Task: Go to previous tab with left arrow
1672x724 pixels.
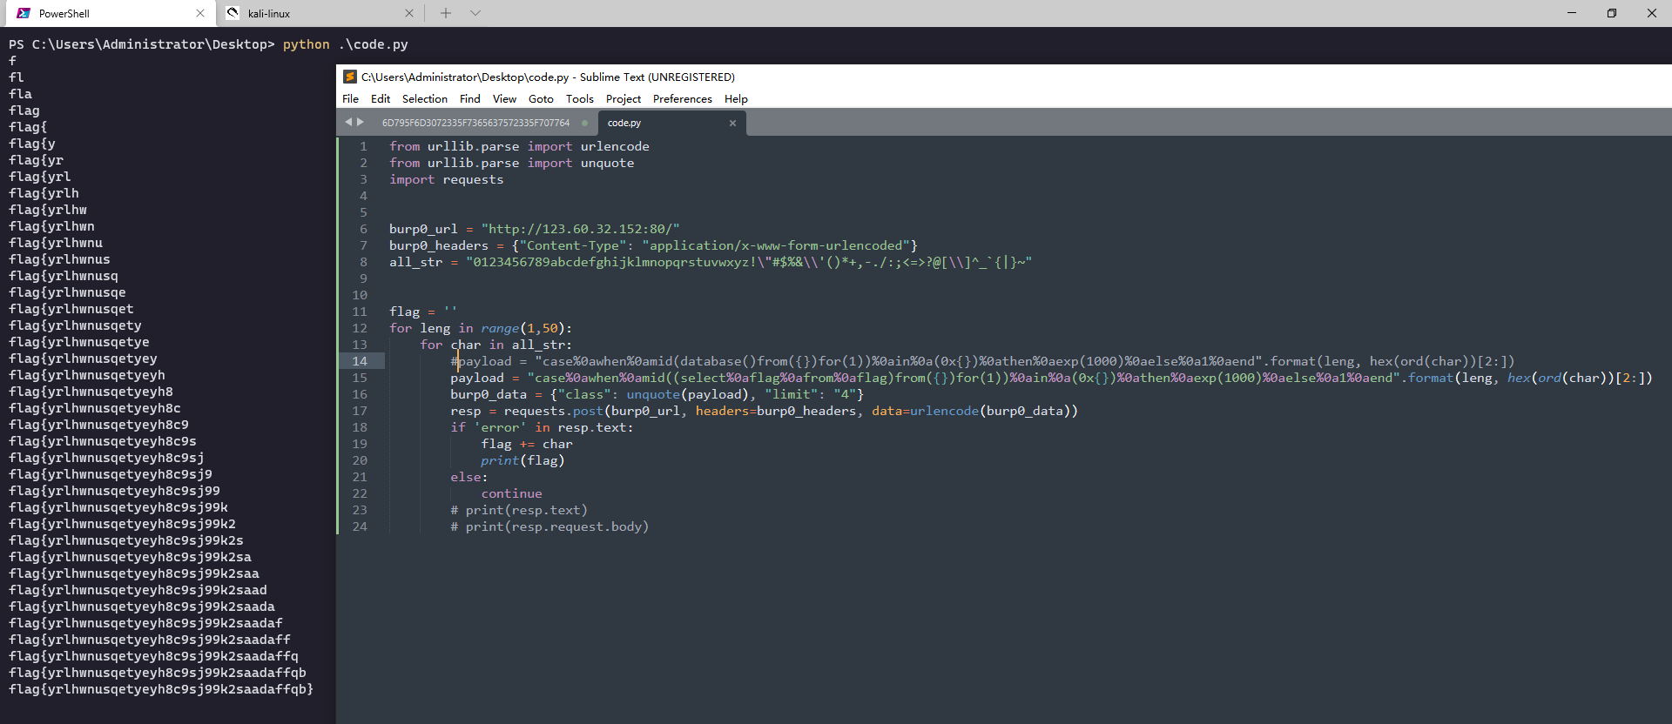Action: (348, 122)
